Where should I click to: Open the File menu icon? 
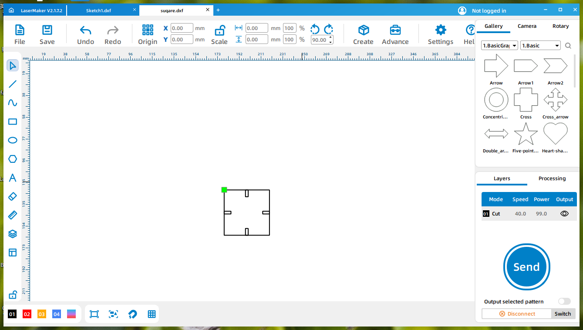20,30
